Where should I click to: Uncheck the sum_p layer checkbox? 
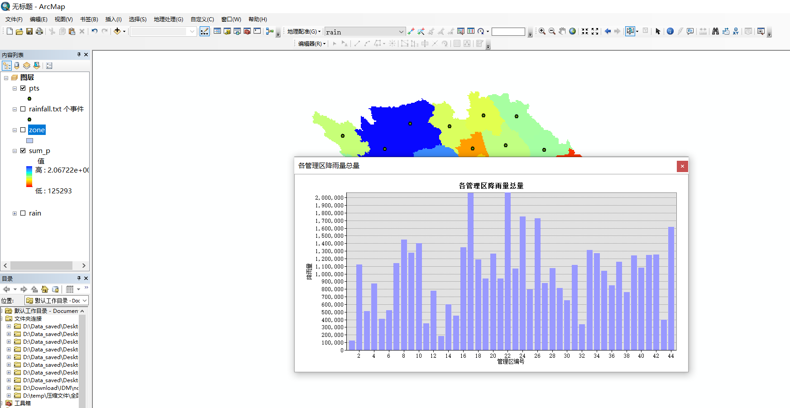coord(23,151)
